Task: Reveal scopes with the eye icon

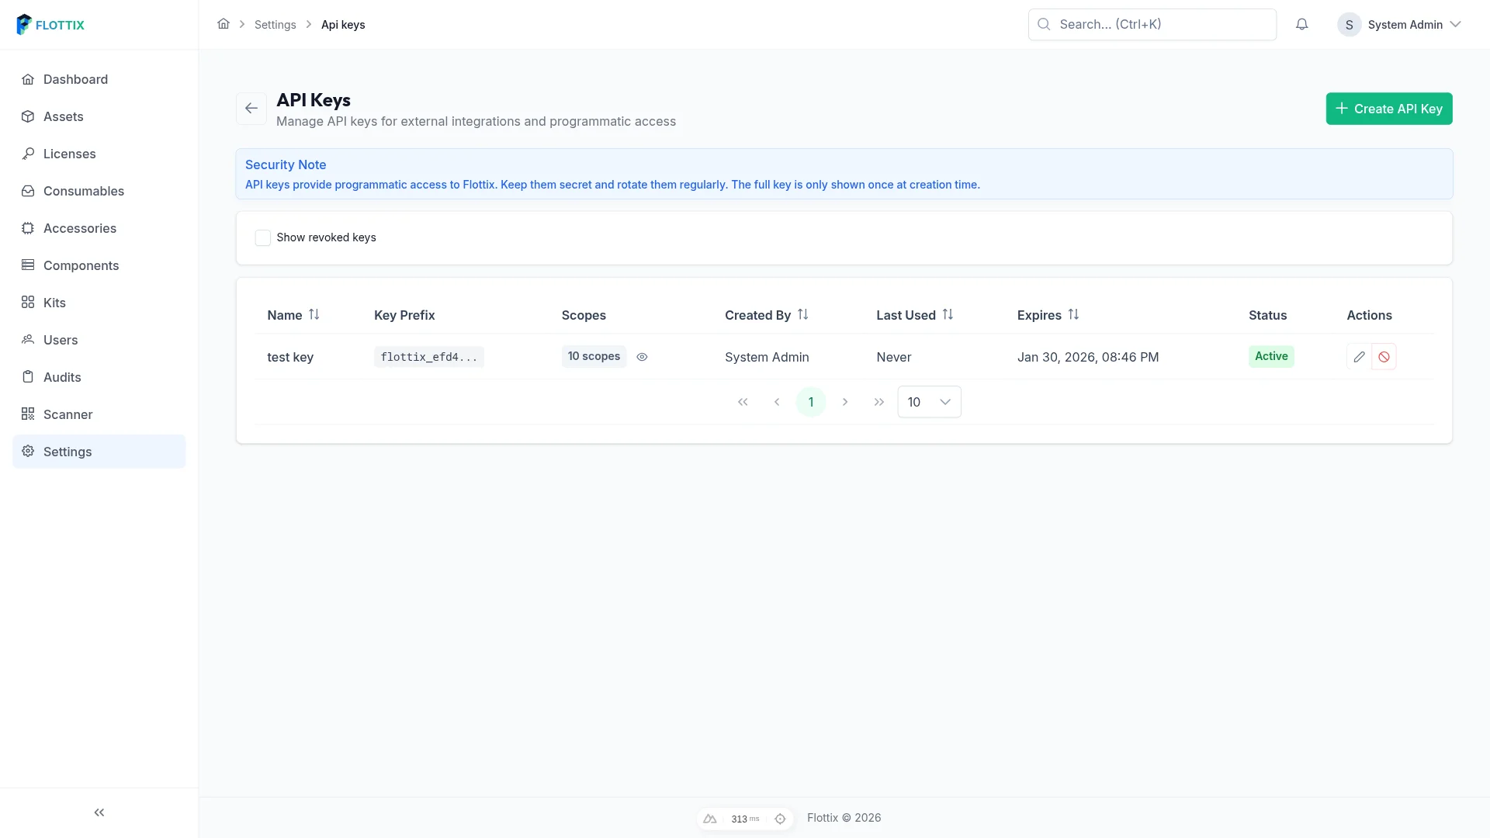Action: (642, 357)
